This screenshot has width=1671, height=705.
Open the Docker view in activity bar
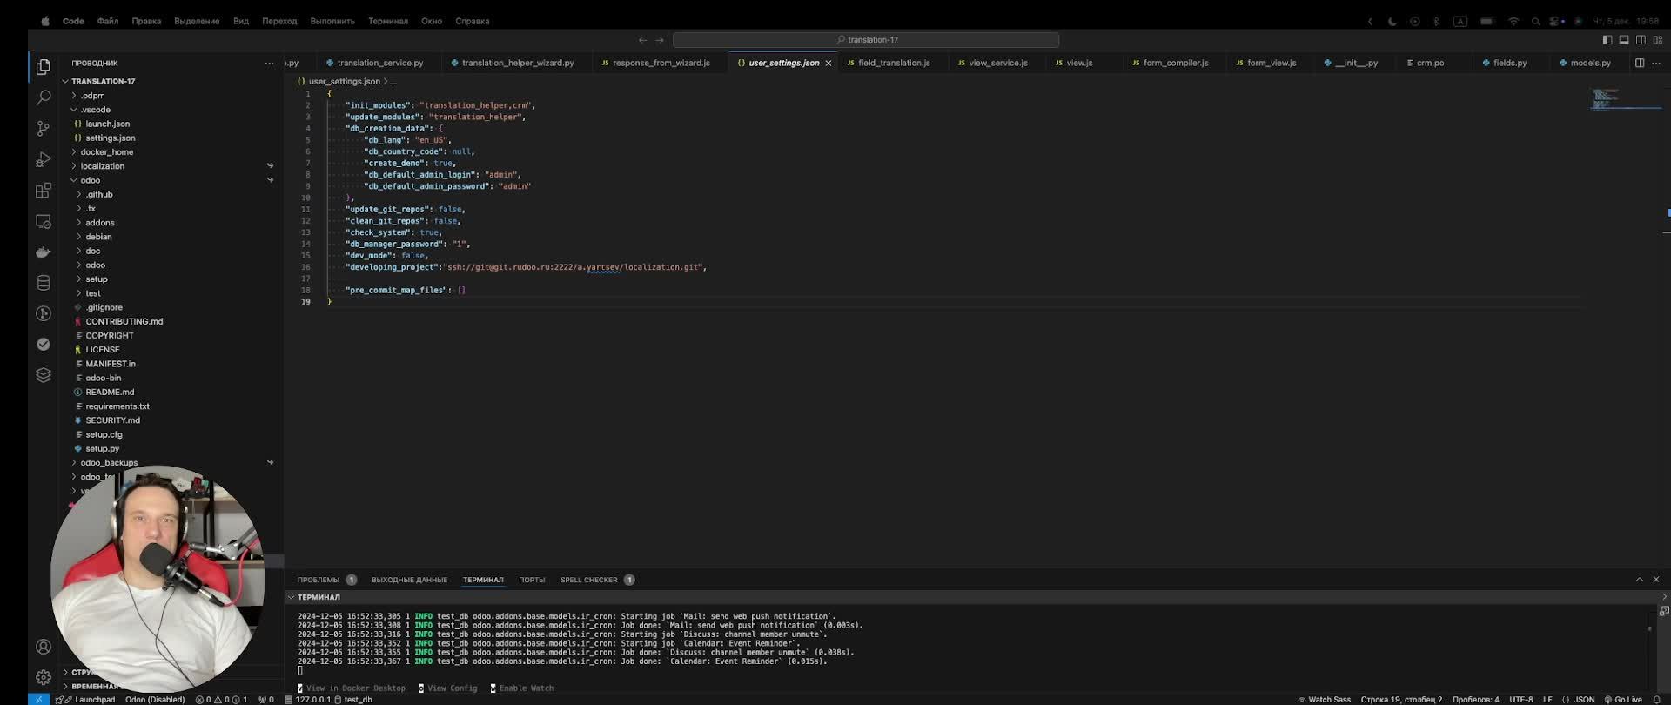[44, 252]
